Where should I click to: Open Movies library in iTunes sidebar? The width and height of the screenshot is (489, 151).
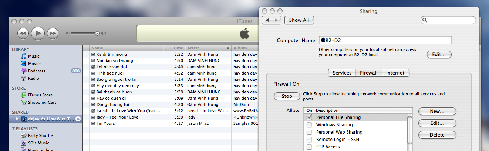coord(35,64)
